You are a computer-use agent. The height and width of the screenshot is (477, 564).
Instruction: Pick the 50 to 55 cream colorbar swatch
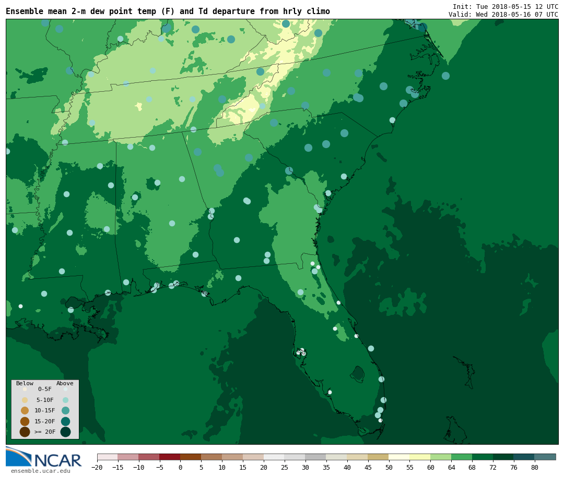point(399,457)
